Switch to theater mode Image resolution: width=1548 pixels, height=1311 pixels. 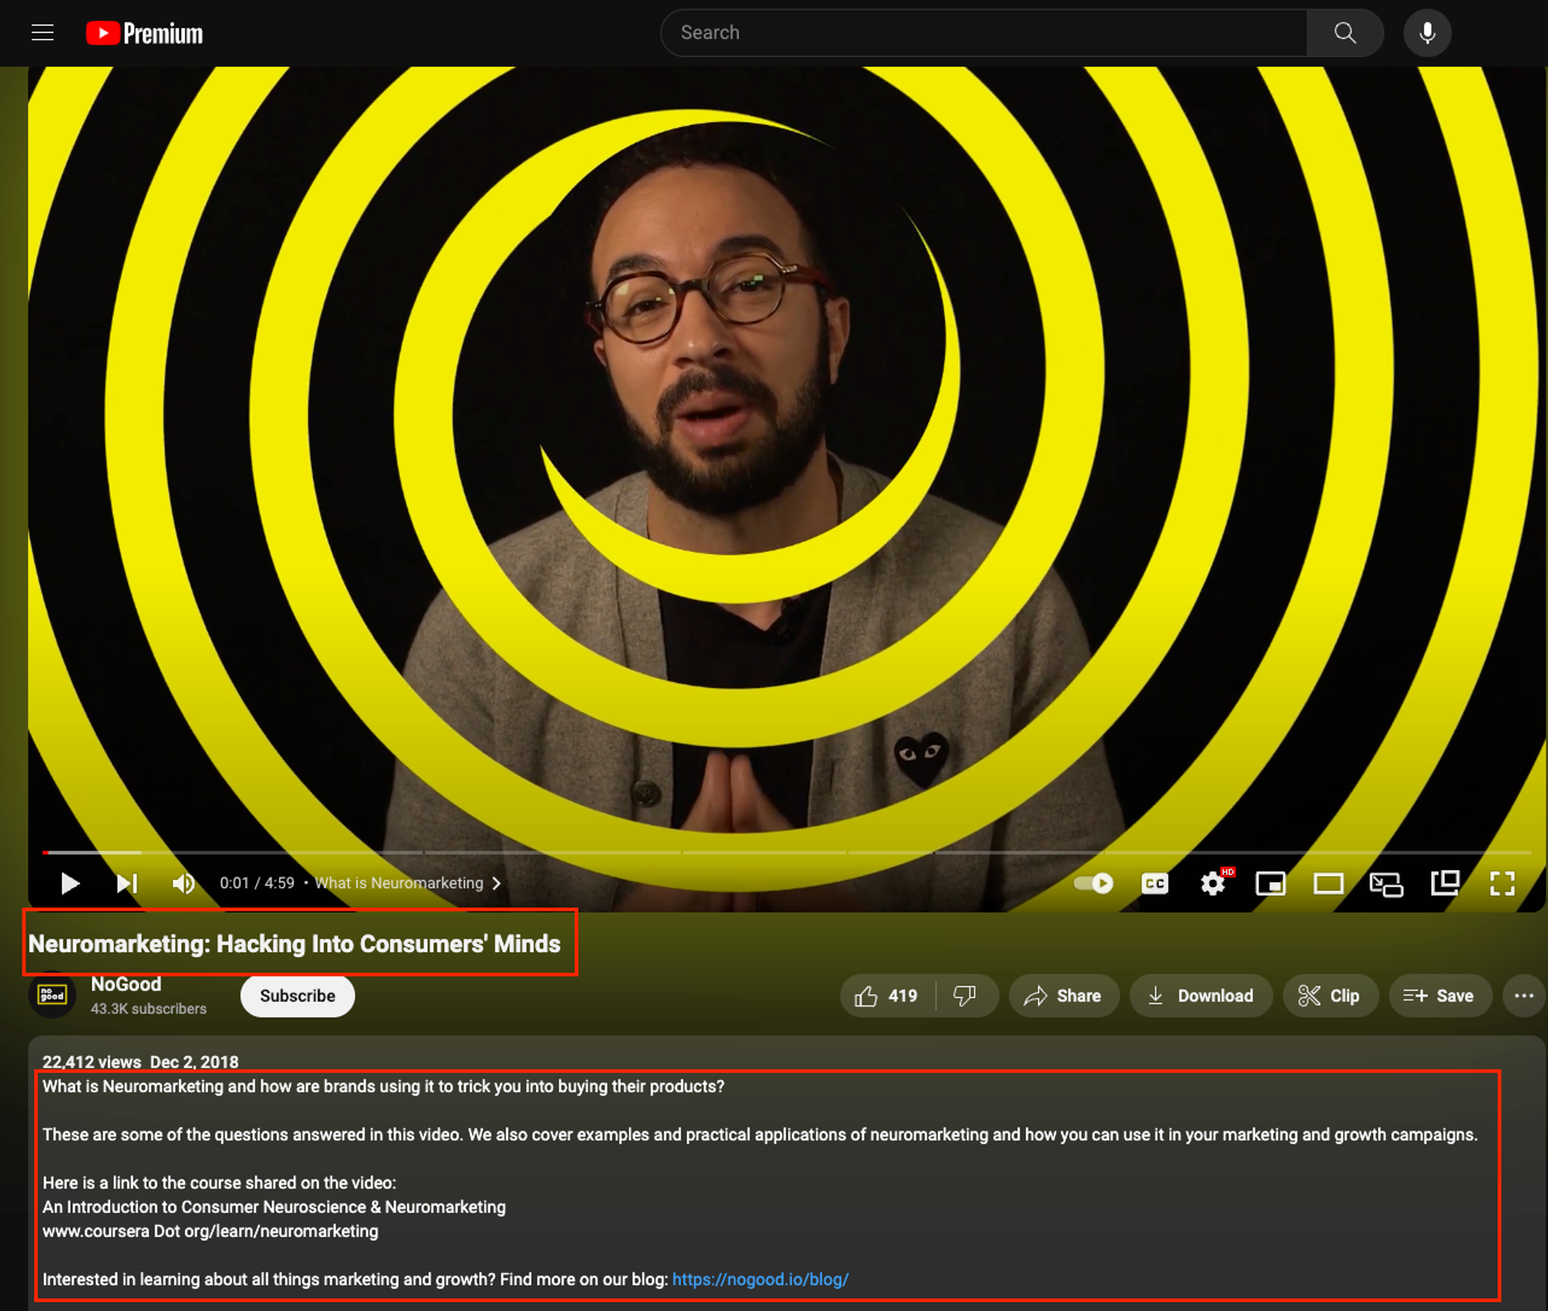click(x=1328, y=883)
